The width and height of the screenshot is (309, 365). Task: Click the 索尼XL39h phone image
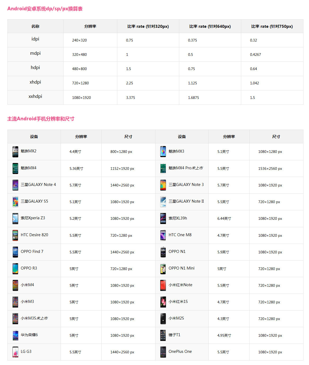[163, 218]
